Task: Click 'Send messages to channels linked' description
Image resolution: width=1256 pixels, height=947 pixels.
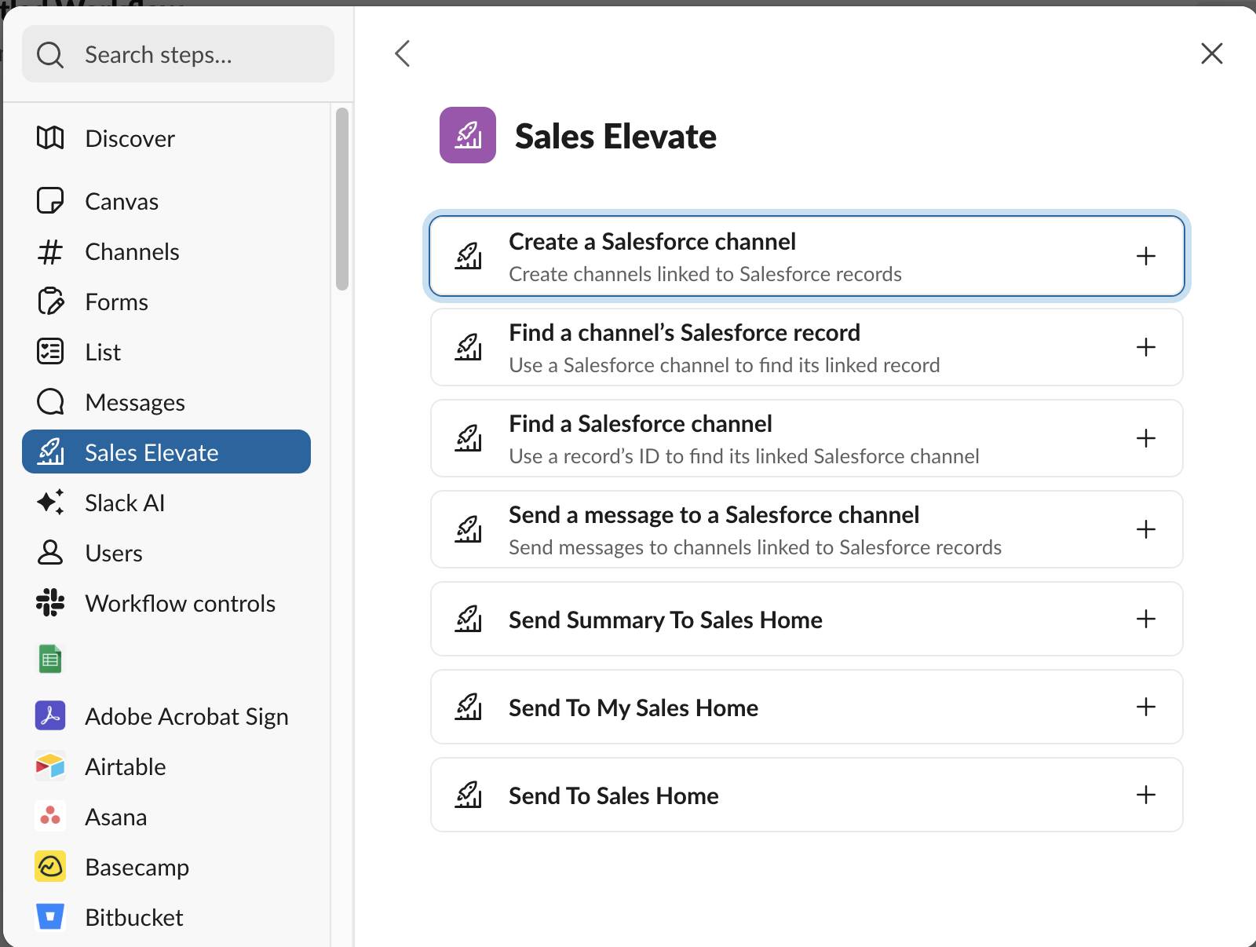Action: pos(754,547)
